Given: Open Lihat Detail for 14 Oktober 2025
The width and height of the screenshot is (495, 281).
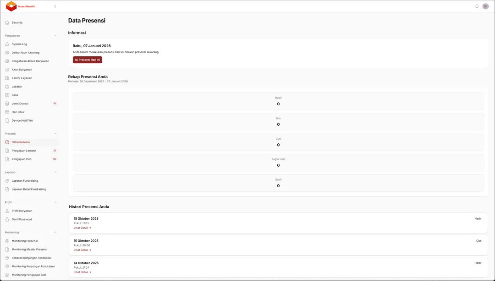Looking at the screenshot, I should [82, 272].
